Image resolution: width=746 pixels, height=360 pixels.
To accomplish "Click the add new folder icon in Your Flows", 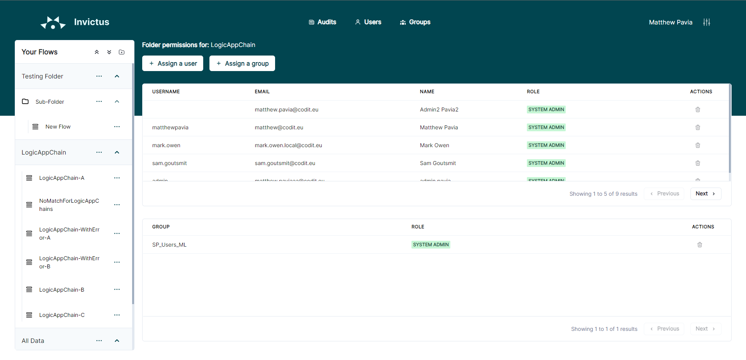I will pos(122,52).
